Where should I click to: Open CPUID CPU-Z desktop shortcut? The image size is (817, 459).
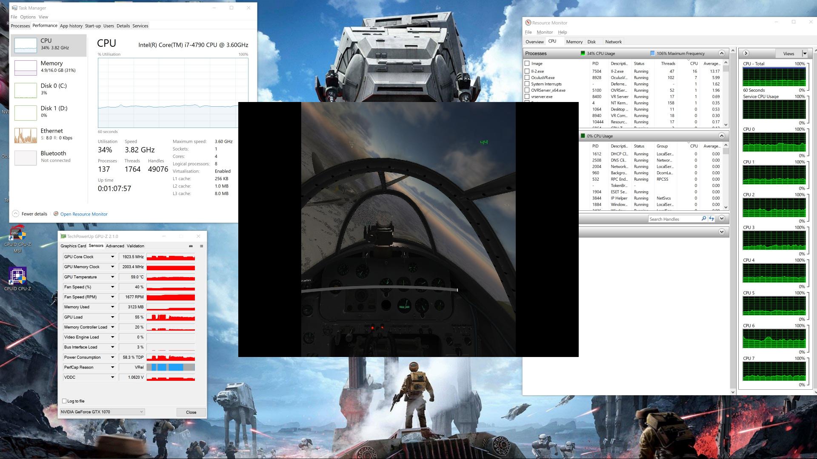click(x=17, y=279)
